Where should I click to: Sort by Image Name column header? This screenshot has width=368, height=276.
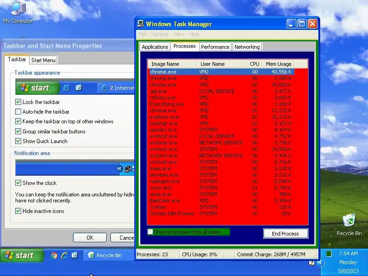point(172,64)
